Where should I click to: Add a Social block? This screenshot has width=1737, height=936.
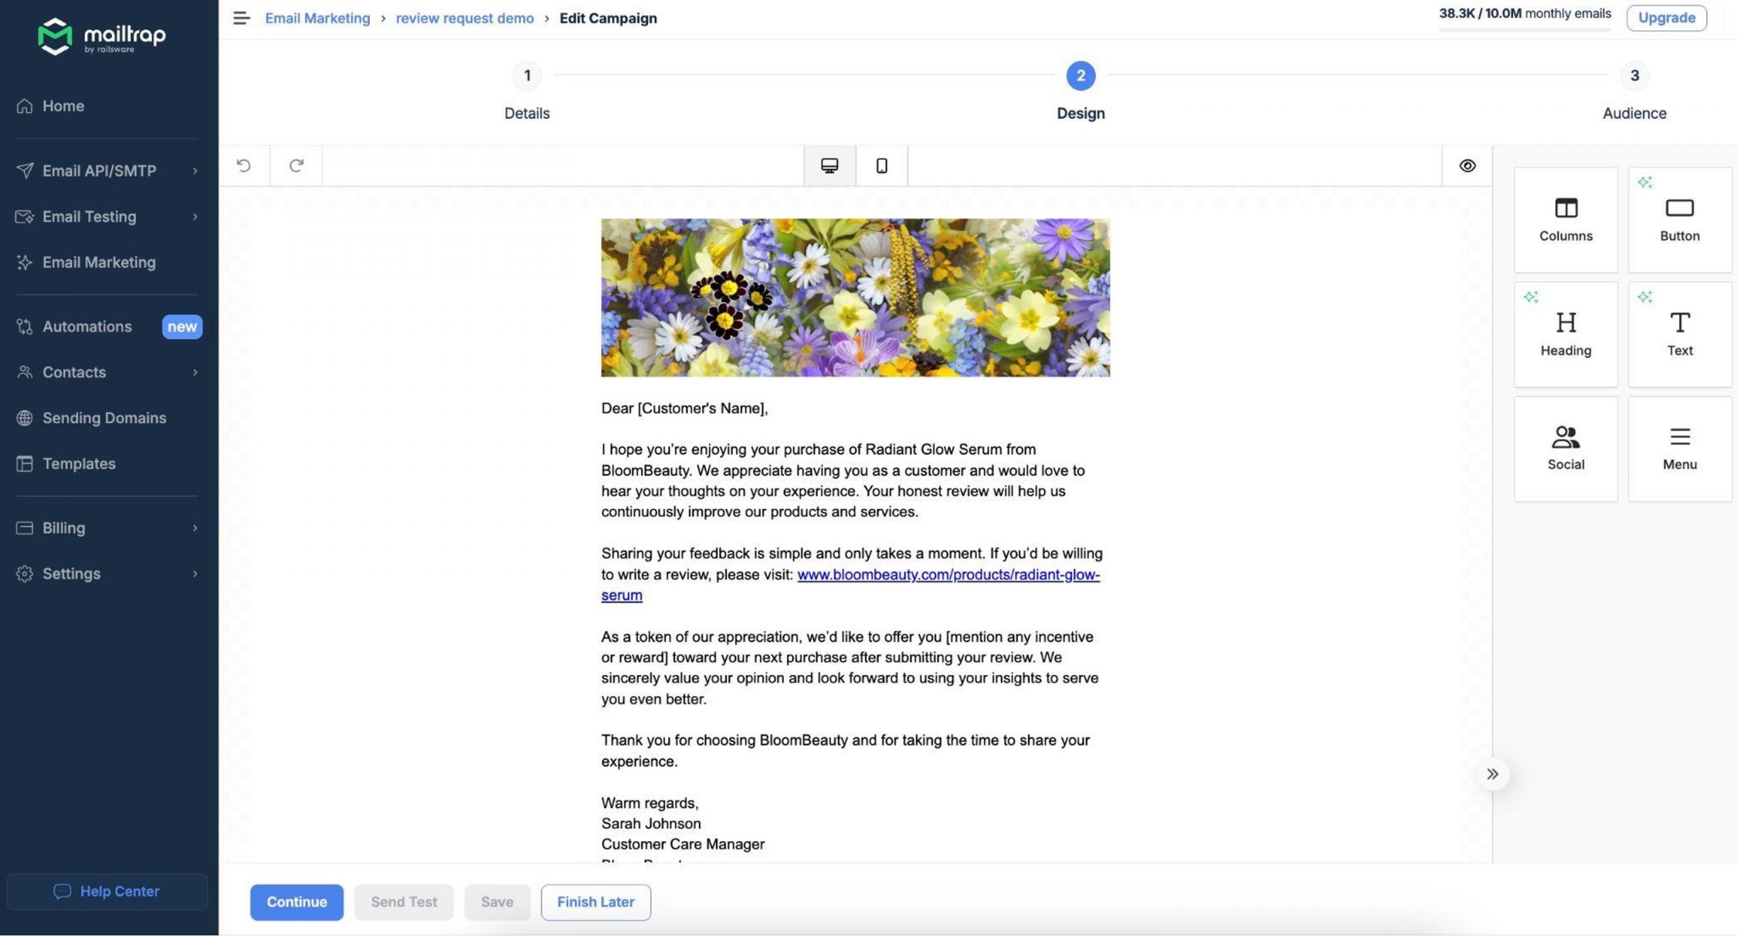(x=1565, y=446)
